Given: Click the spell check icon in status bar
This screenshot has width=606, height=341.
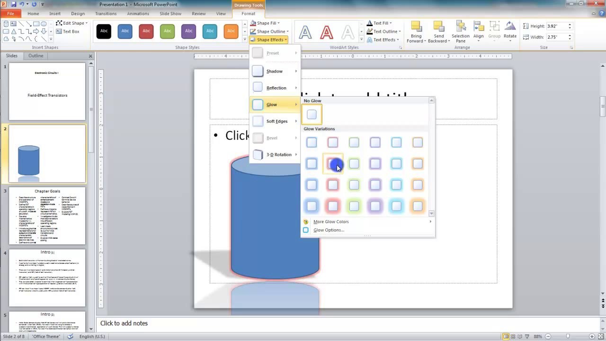Looking at the screenshot, I should point(71,336).
